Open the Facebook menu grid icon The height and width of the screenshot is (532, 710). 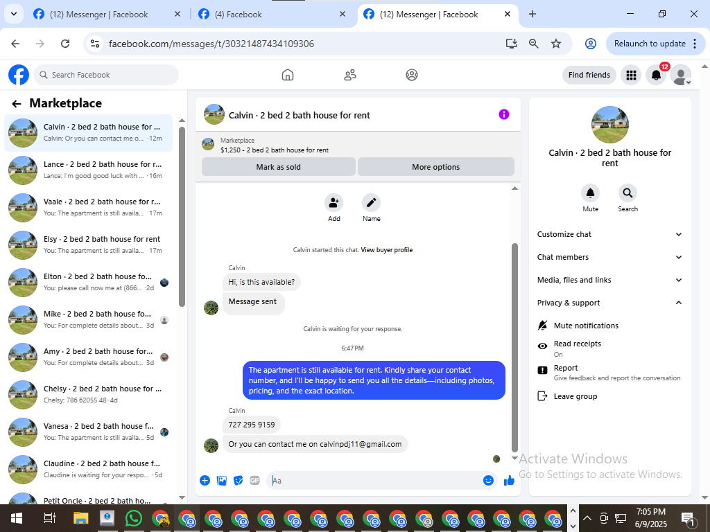[631, 75]
